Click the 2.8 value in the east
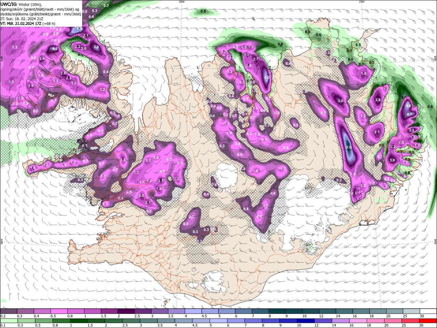 click(x=378, y=100)
